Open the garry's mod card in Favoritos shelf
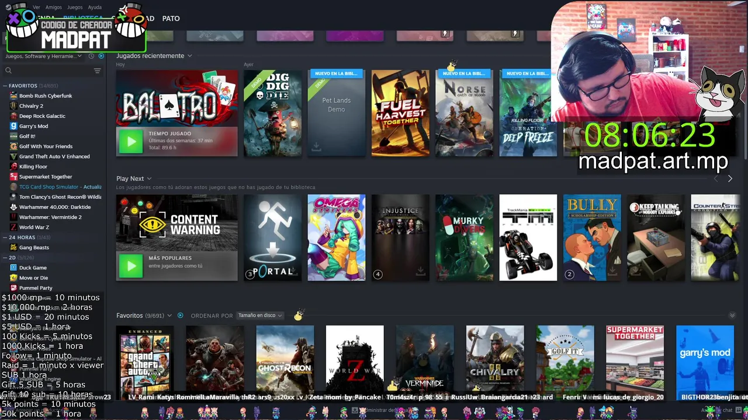Image resolution: width=748 pixels, height=420 pixels. [x=705, y=362]
